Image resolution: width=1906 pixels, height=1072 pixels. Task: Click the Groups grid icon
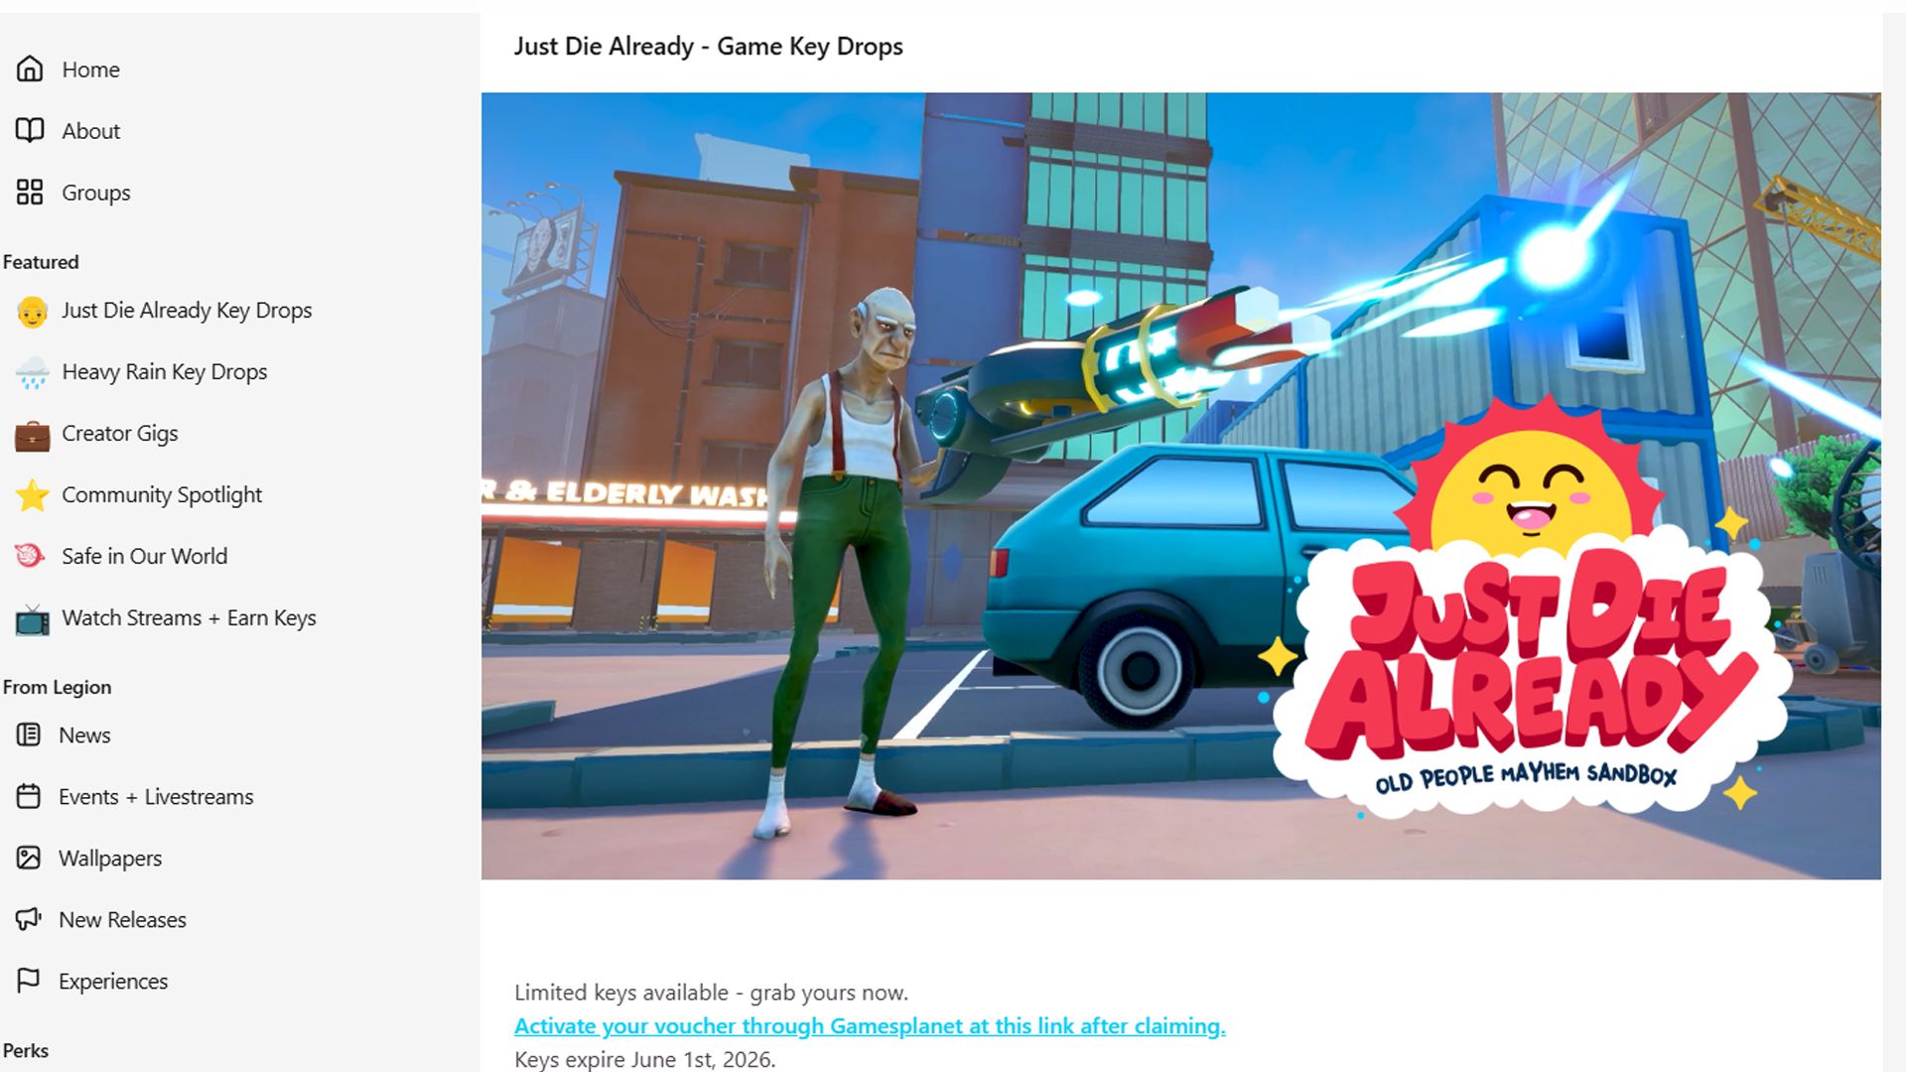[30, 192]
